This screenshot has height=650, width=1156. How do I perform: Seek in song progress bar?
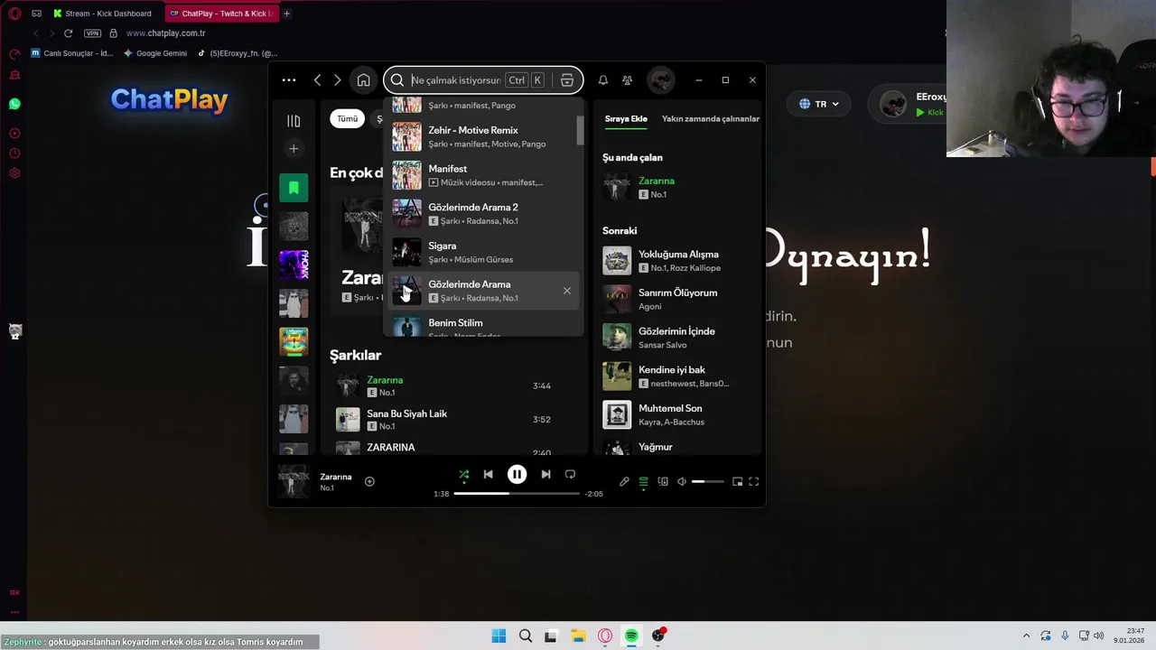point(517,494)
